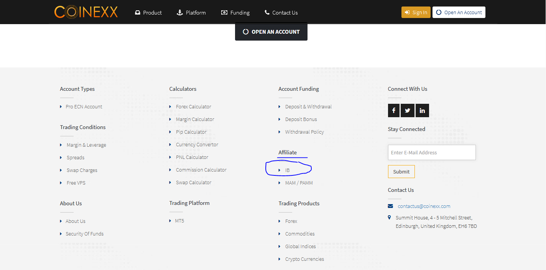
Task: Email contactus@coinexx.com
Action: [424, 206]
